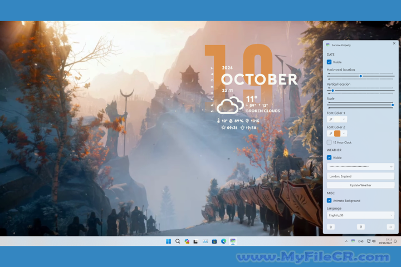Open the Language English_GB dropdown
This screenshot has width=401, height=267.
pyautogui.click(x=360, y=215)
